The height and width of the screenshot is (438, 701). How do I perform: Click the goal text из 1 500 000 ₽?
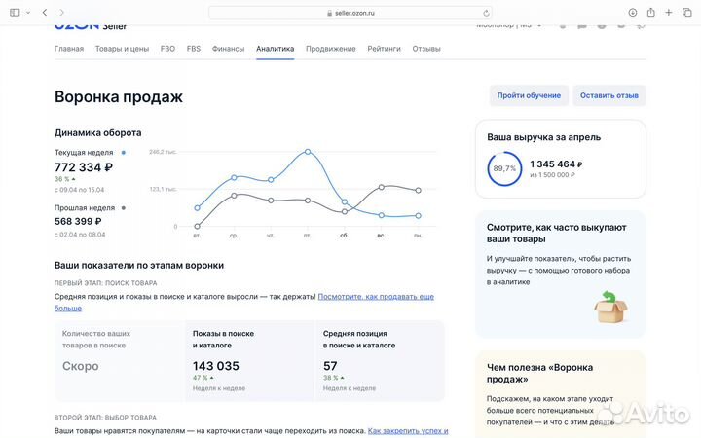(552, 175)
